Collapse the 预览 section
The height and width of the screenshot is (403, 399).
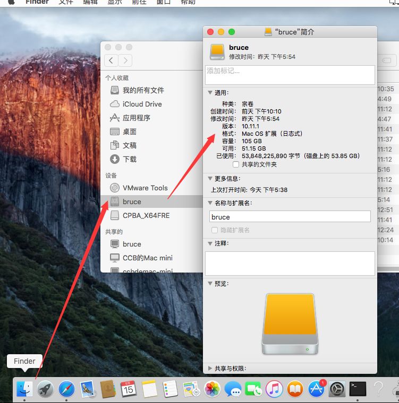(210, 284)
